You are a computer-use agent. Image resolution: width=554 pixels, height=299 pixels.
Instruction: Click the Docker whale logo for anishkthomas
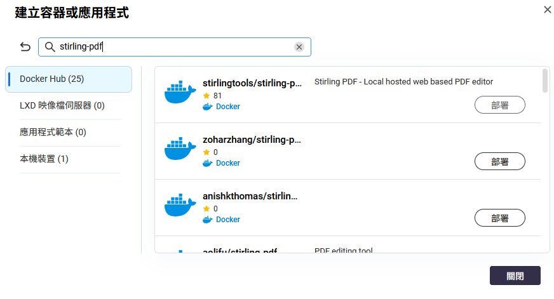(x=180, y=205)
